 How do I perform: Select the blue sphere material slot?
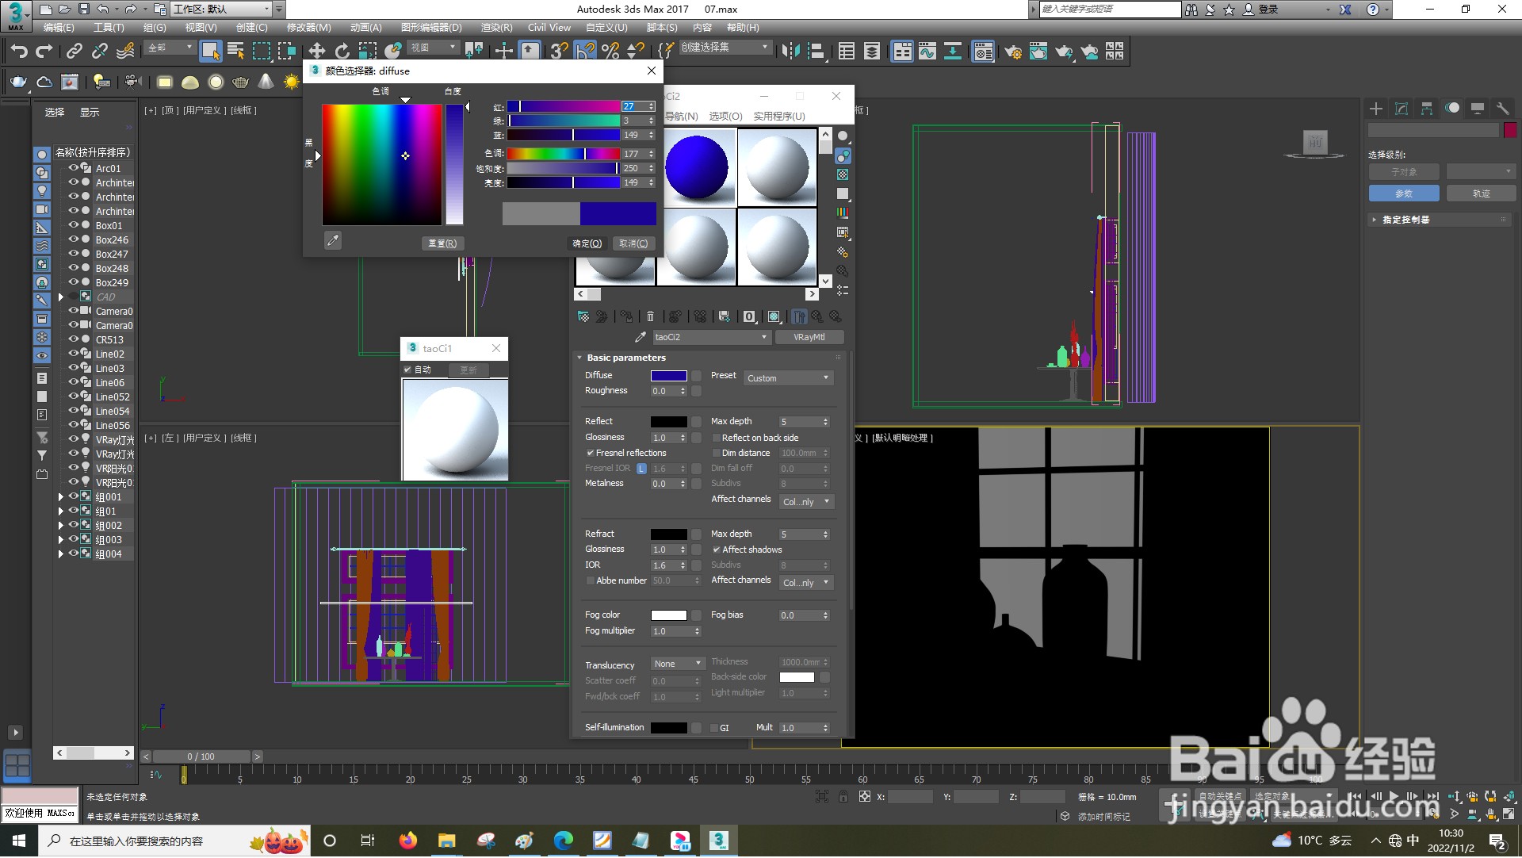(697, 167)
